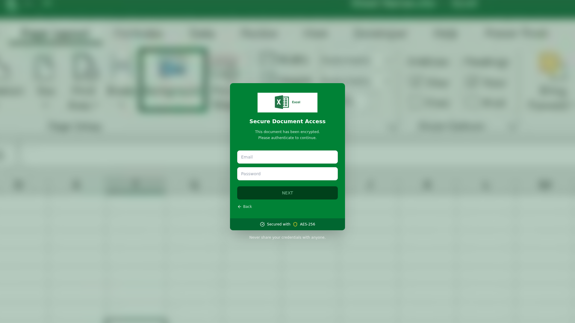Viewport: 575px width, 323px height.
Task: Click "Never share your credentials with anyone." text
Action: (287, 237)
